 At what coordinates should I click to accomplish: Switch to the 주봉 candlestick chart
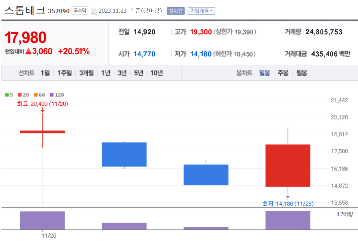pos(283,73)
